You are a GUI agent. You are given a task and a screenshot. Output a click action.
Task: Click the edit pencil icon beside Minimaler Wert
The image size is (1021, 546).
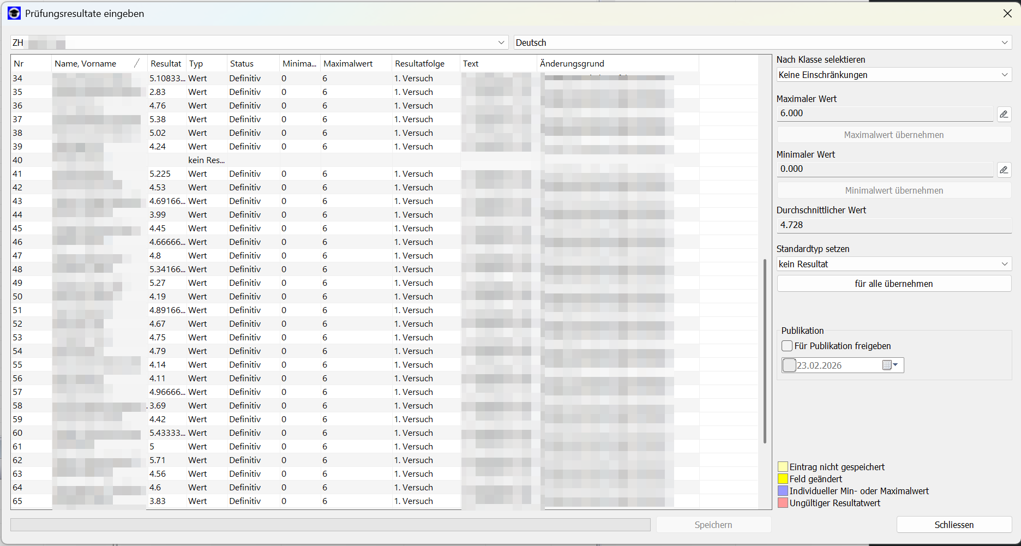tap(1004, 170)
